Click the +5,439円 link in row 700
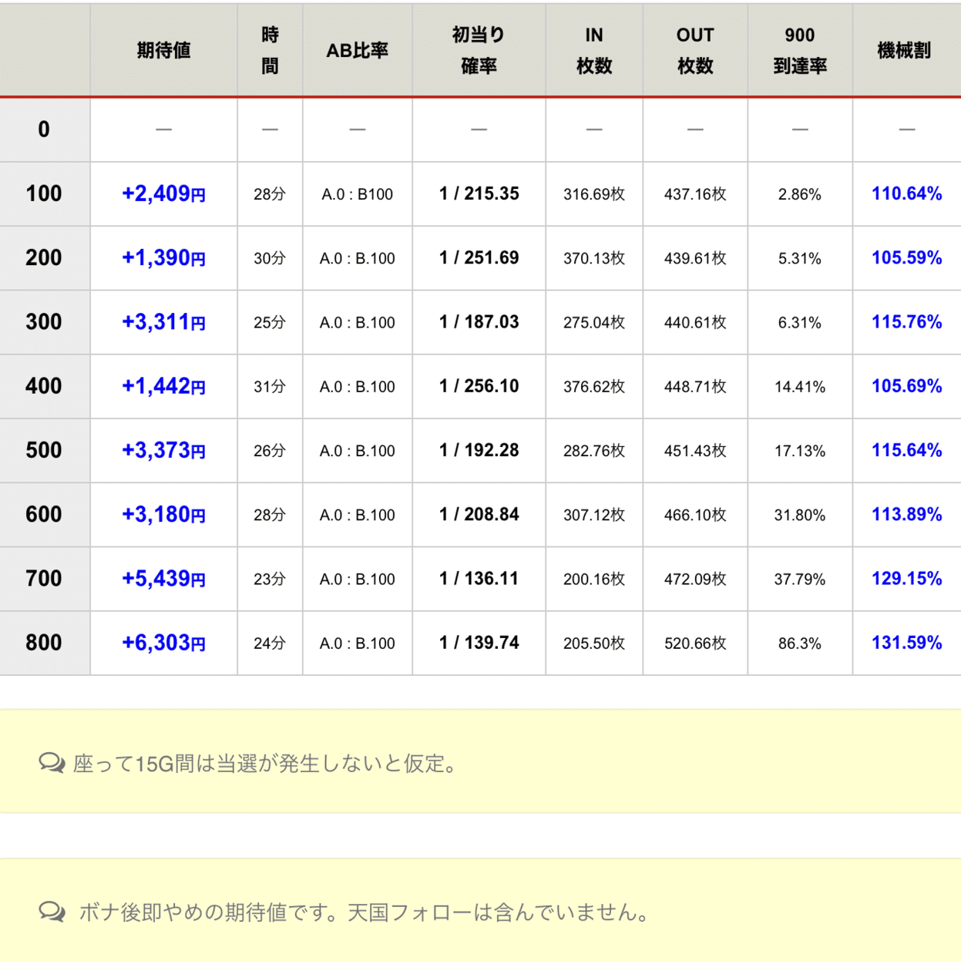The width and height of the screenshot is (961, 961). [163, 578]
